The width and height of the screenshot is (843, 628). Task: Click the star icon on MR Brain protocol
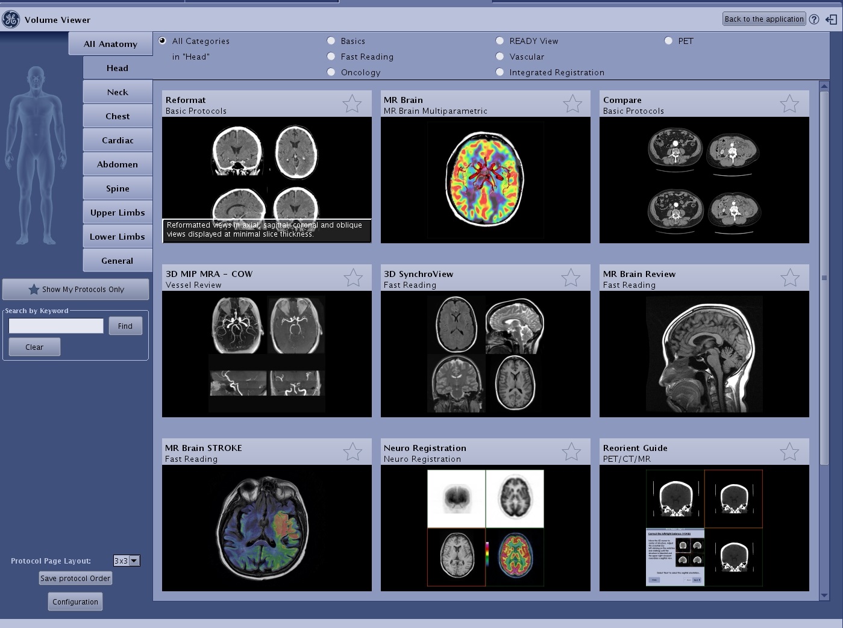coord(572,104)
